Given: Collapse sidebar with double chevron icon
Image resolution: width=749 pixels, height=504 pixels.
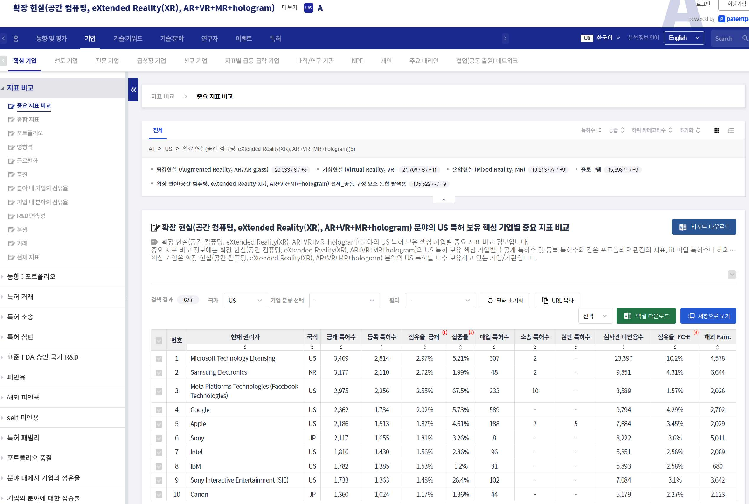Looking at the screenshot, I should [x=133, y=90].
